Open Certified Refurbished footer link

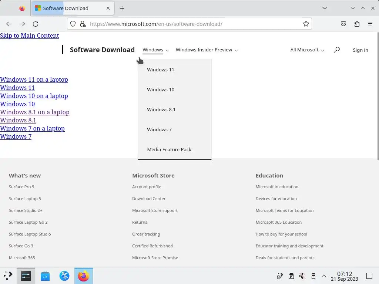click(152, 246)
